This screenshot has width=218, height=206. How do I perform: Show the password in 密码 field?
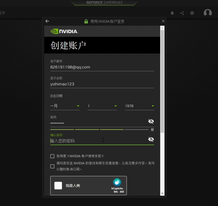coord(151,121)
